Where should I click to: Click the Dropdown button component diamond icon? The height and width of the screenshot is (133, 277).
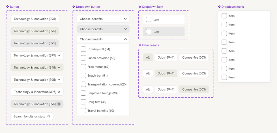point(74,7)
